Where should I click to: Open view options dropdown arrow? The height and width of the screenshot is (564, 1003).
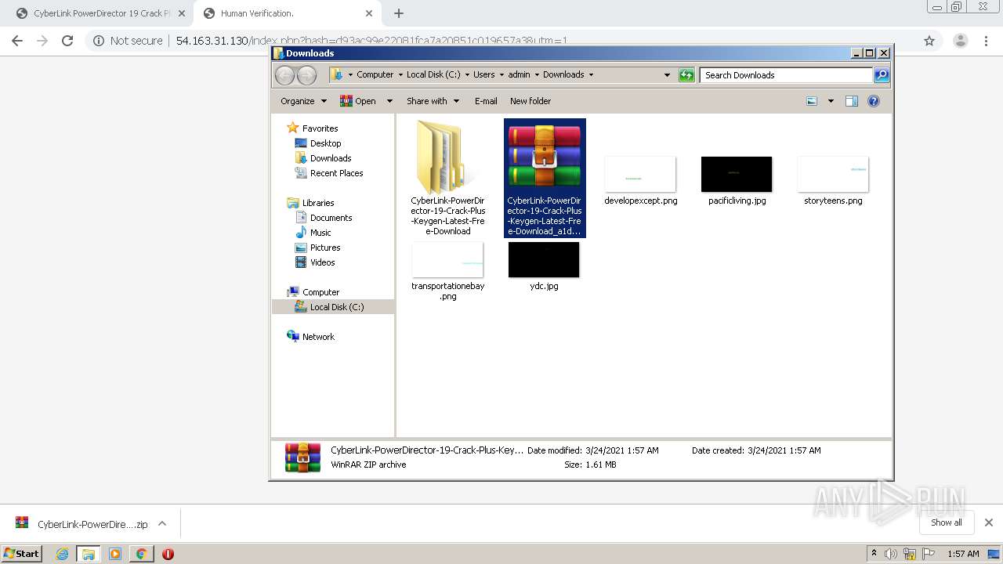(x=831, y=101)
